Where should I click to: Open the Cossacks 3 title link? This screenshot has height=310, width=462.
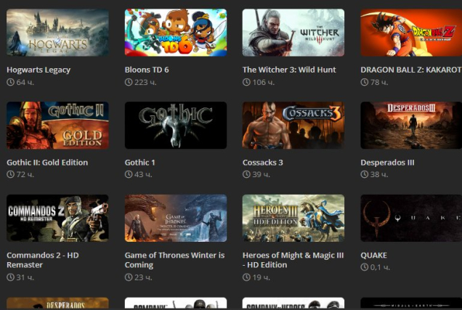pos(262,163)
